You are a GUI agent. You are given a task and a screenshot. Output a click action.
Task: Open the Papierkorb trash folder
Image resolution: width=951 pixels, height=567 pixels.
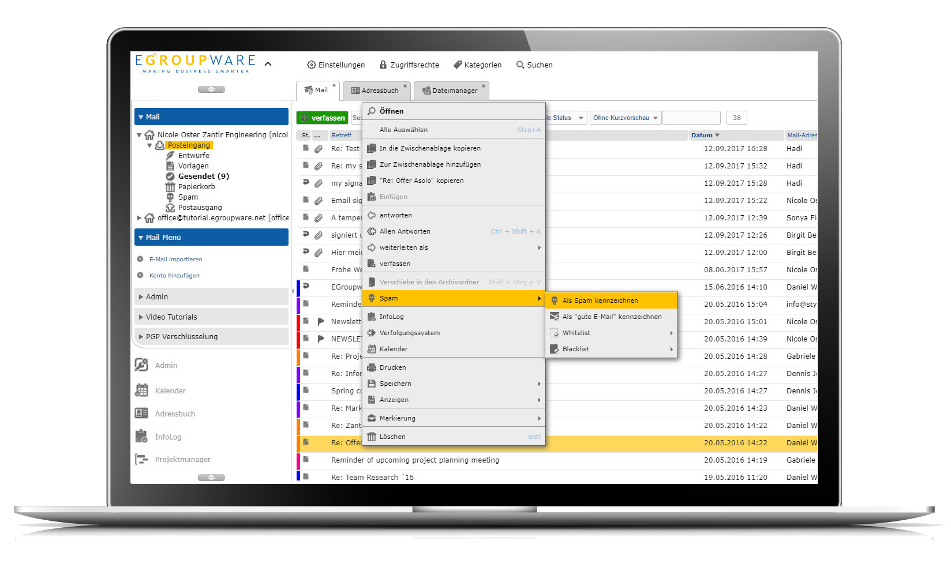click(196, 186)
